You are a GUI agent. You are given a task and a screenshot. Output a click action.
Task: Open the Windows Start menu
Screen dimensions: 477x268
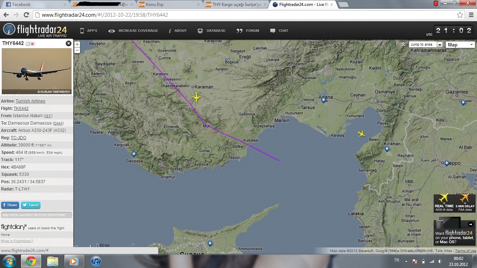coord(9,261)
